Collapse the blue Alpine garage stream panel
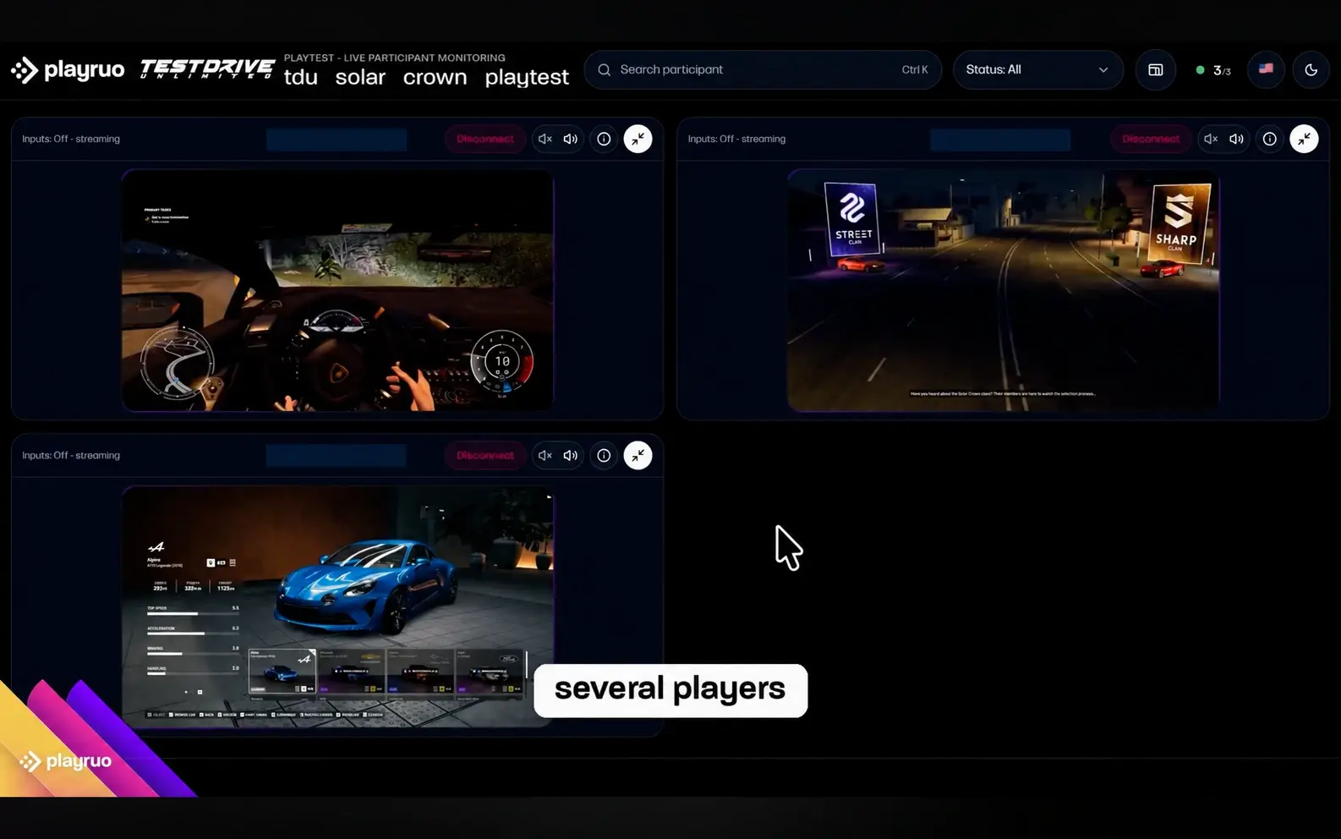This screenshot has height=839, width=1341. click(638, 455)
